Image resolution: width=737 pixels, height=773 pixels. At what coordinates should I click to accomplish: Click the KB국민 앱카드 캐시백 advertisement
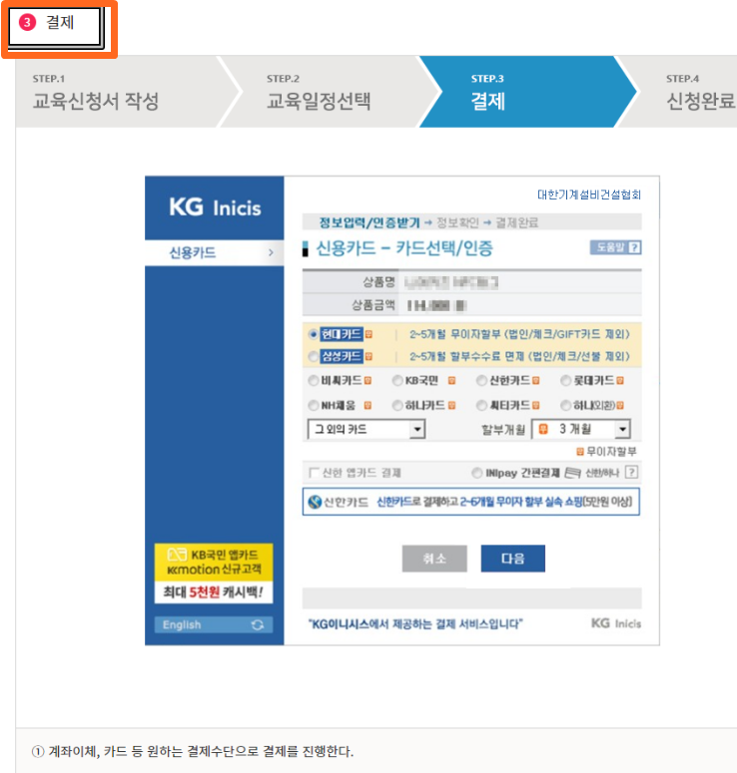(214, 574)
